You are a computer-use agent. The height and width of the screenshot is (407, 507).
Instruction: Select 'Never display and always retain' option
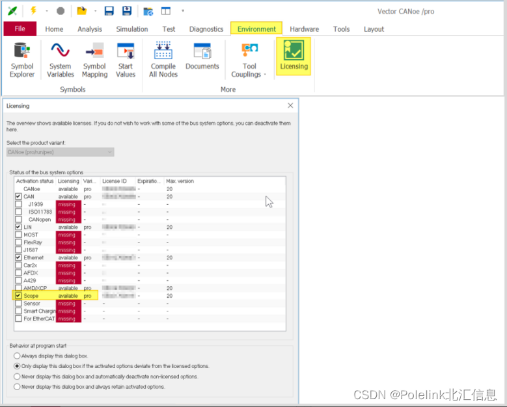tap(17, 387)
